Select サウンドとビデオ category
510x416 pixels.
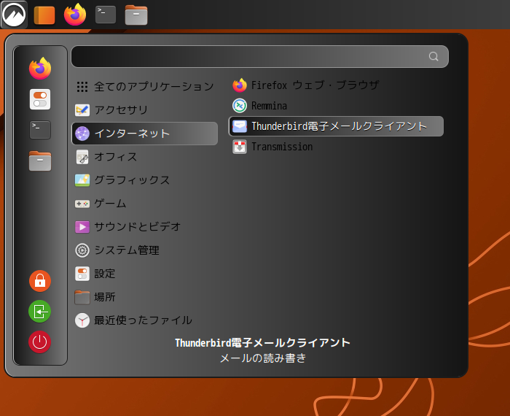click(145, 227)
